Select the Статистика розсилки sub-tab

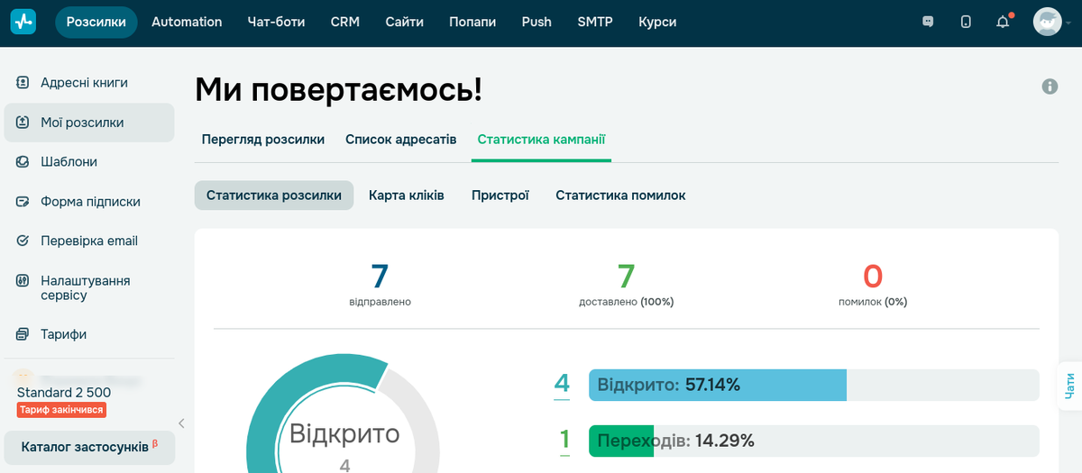[274, 196]
